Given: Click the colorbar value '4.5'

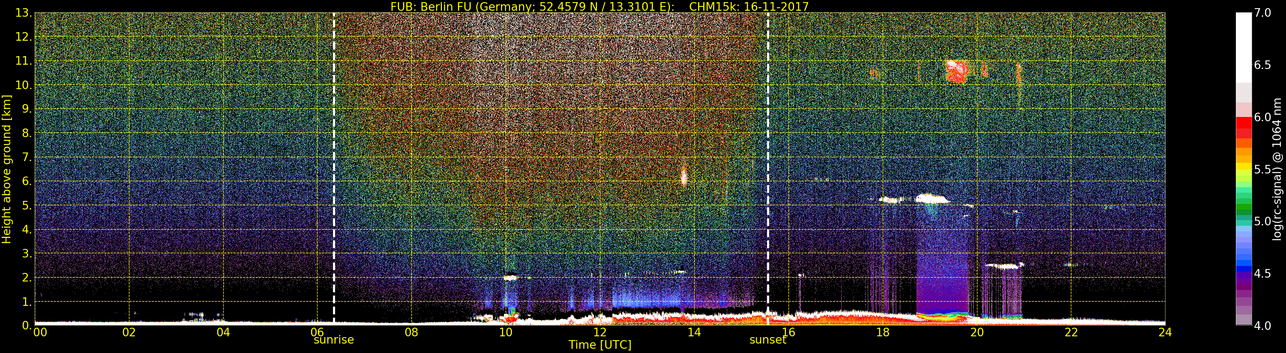Looking at the screenshot, I should pyautogui.click(x=1262, y=274).
